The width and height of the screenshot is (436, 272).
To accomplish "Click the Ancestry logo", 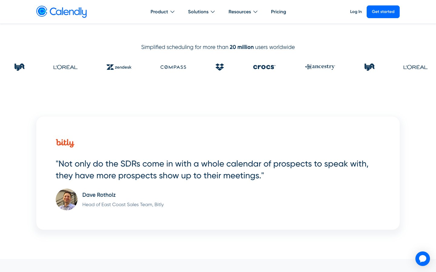I will [320, 67].
